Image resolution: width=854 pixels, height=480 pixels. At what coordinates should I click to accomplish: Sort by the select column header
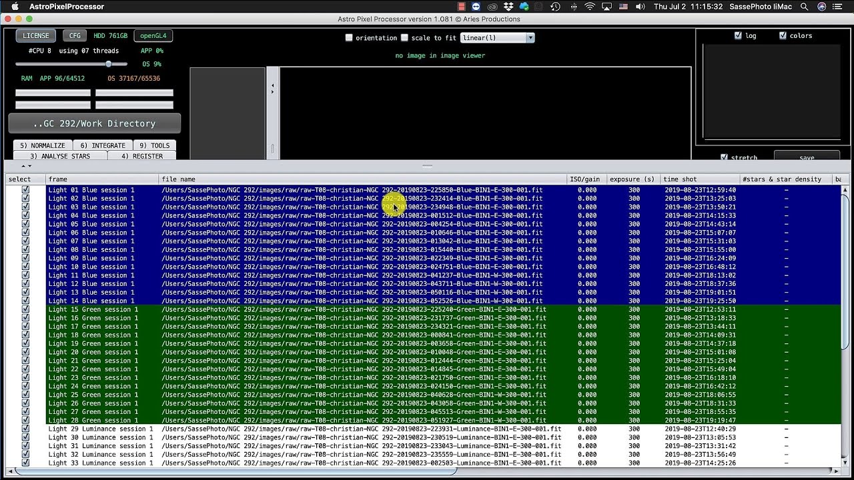click(25, 179)
